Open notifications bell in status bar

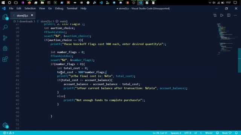(x=236, y=133)
